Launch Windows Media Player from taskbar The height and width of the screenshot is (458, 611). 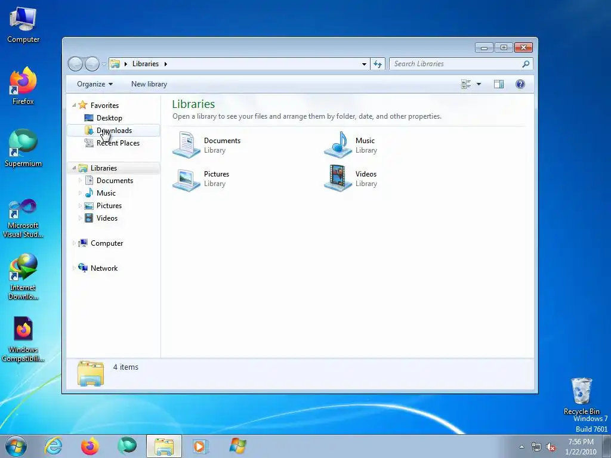point(200,446)
